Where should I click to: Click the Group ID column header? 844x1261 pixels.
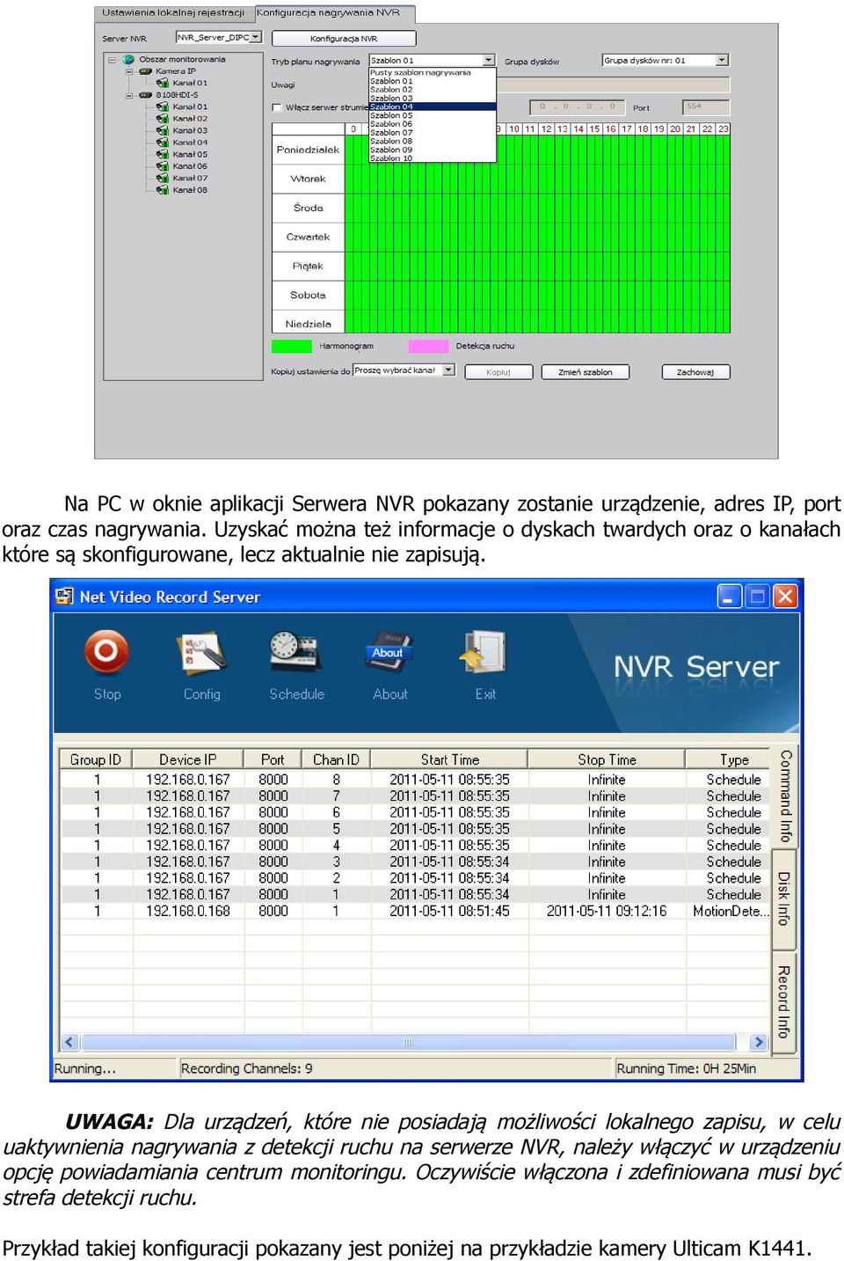coord(96,759)
